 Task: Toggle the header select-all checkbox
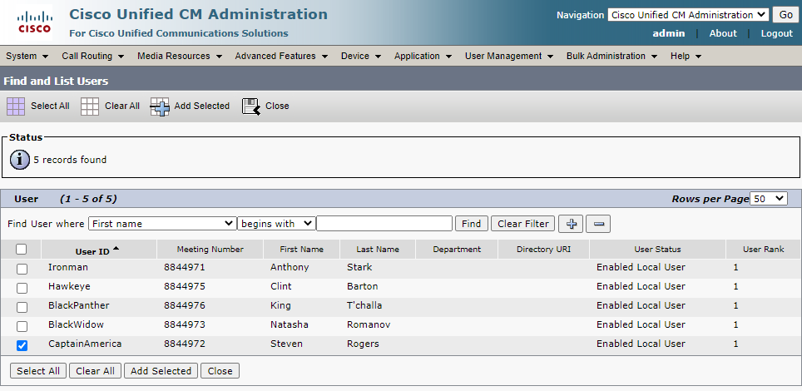tap(21, 250)
